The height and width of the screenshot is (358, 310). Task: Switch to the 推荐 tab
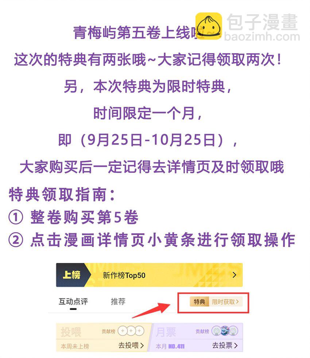pyautogui.click(x=118, y=301)
